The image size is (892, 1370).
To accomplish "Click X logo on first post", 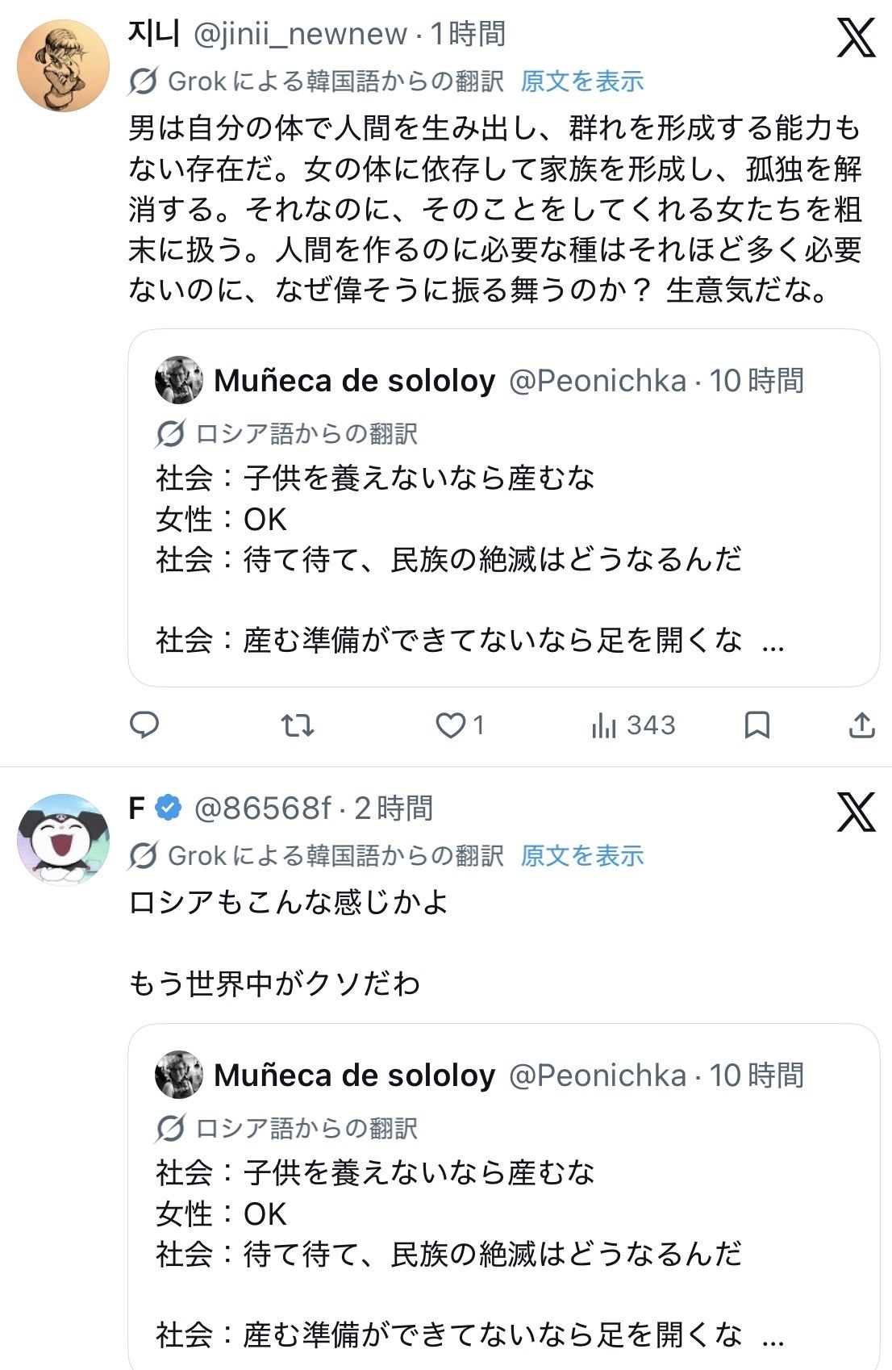I will coord(856,37).
